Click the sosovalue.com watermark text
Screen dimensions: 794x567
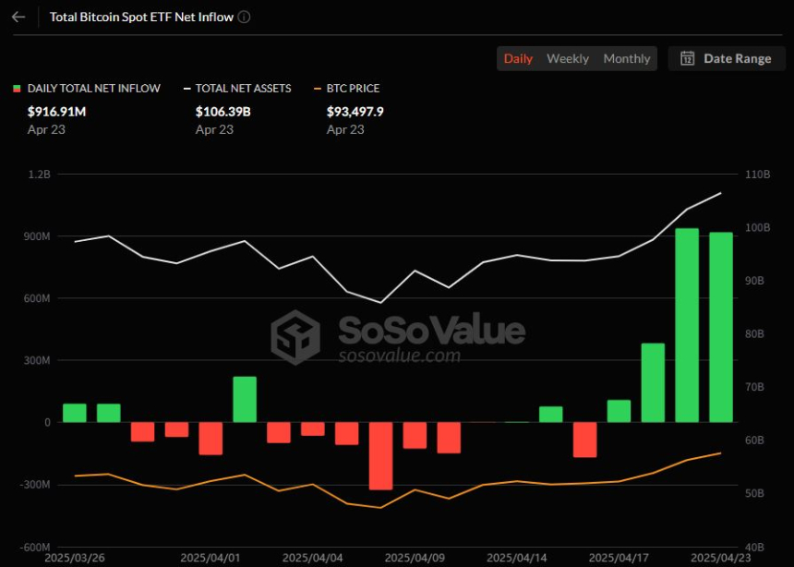[x=399, y=356]
